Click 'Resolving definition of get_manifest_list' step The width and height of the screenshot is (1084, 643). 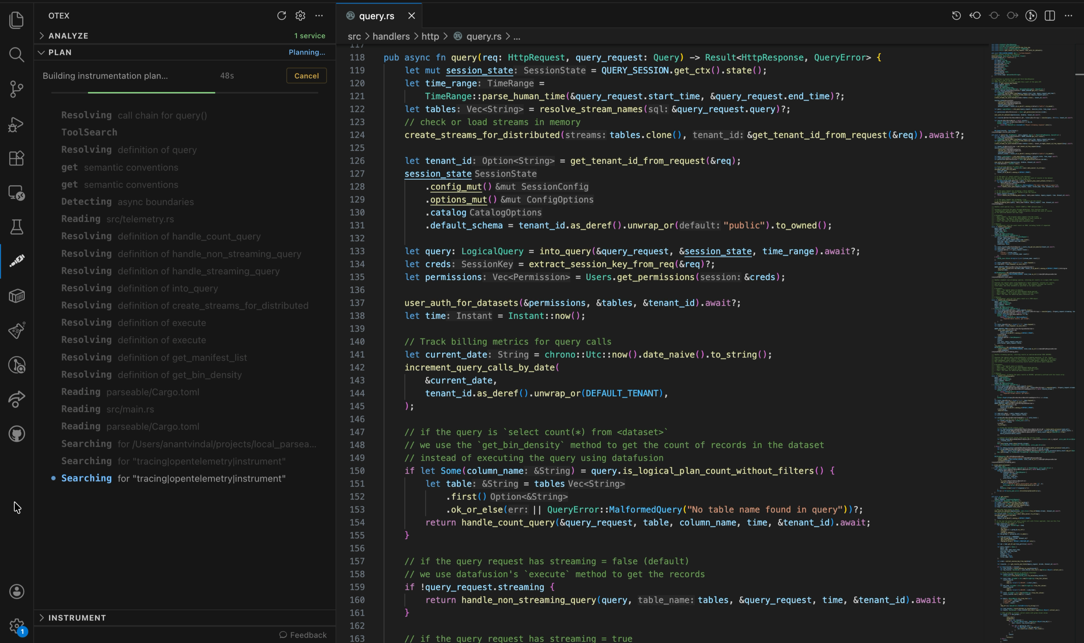(154, 357)
